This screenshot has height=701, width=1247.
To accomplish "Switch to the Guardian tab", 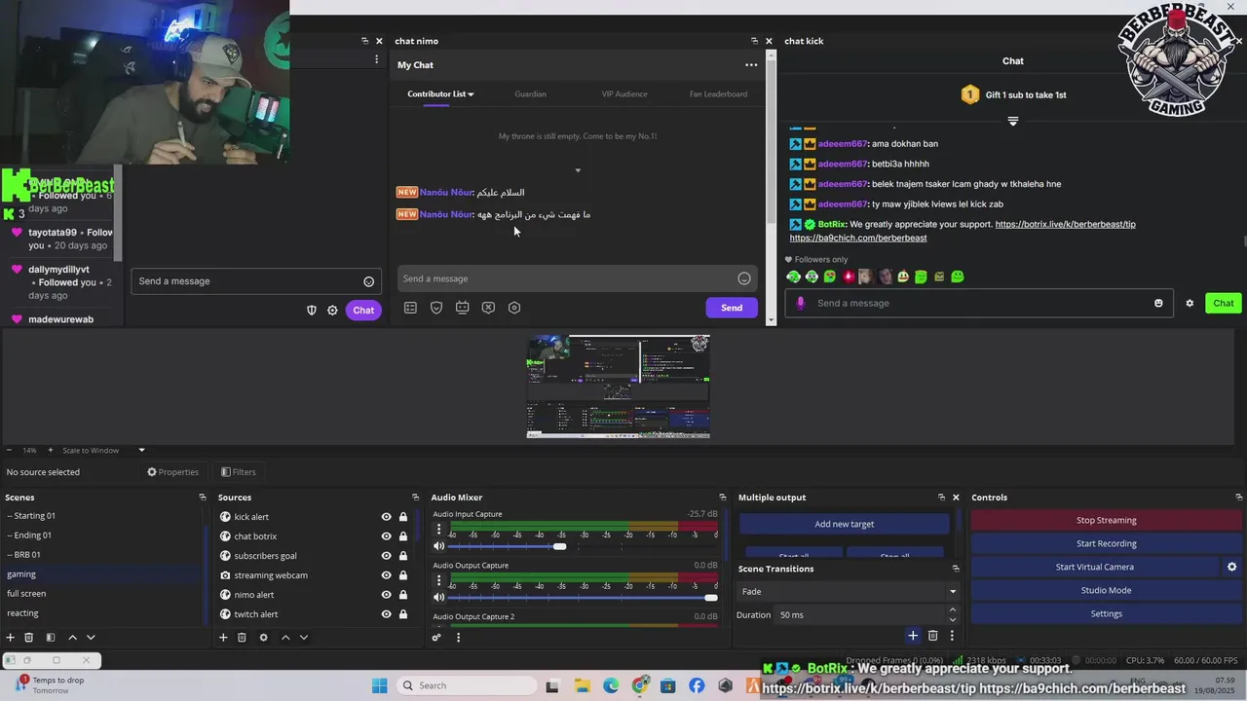I will tap(530, 94).
